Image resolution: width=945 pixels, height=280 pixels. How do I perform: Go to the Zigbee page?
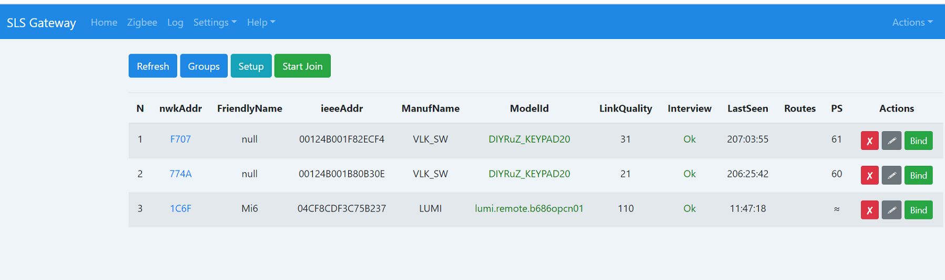(142, 22)
